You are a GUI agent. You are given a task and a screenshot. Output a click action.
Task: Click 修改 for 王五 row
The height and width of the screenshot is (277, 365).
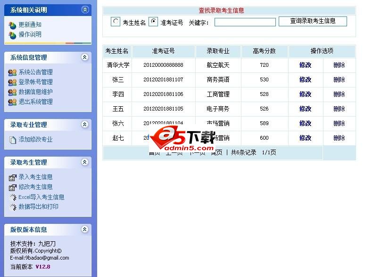point(306,109)
